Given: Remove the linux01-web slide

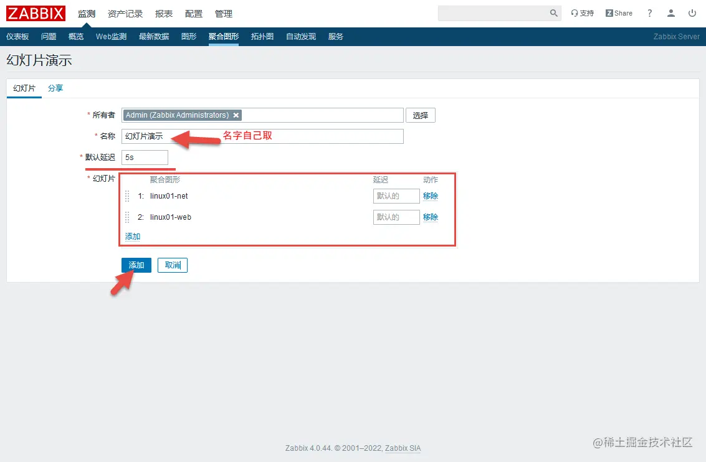Looking at the screenshot, I should [431, 217].
